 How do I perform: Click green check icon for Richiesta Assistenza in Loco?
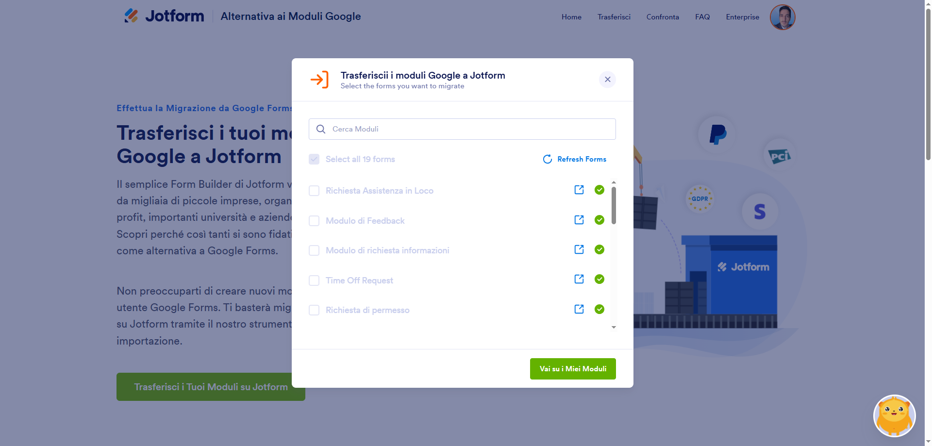[599, 190]
